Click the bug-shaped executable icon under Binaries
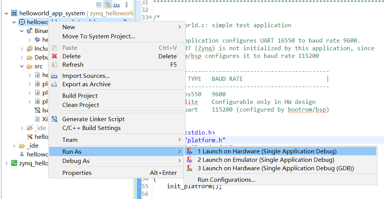This screenshot has height=199, width=384. [x=37, y=39]
